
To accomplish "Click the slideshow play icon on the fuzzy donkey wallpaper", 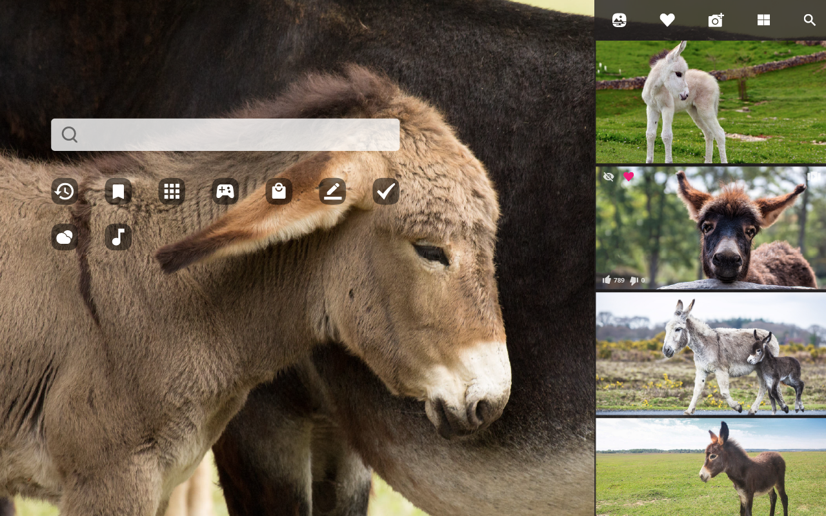I will click(x=814, y=176).
